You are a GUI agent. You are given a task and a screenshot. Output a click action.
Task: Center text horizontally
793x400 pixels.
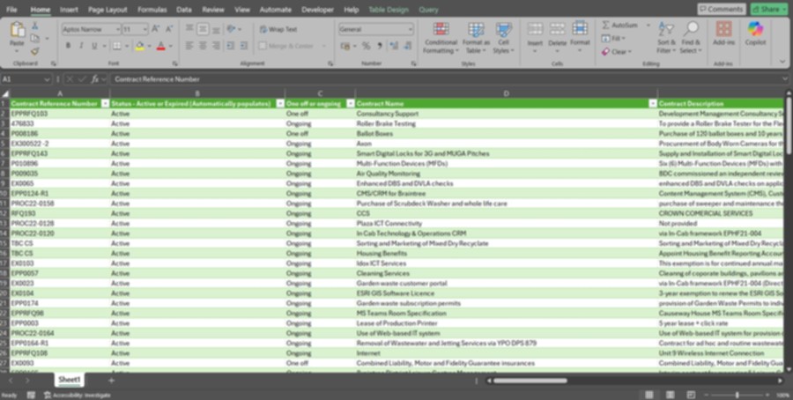[x=203, y=46]
